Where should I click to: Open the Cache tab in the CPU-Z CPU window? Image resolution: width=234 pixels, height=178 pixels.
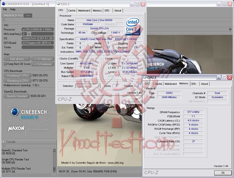[x=72, y=11]
